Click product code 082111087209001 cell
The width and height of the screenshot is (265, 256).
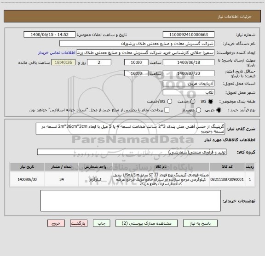coord(227,179)
